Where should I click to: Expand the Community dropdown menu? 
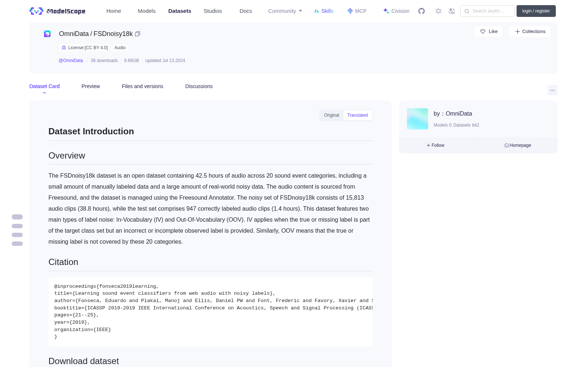coord(285,11)
